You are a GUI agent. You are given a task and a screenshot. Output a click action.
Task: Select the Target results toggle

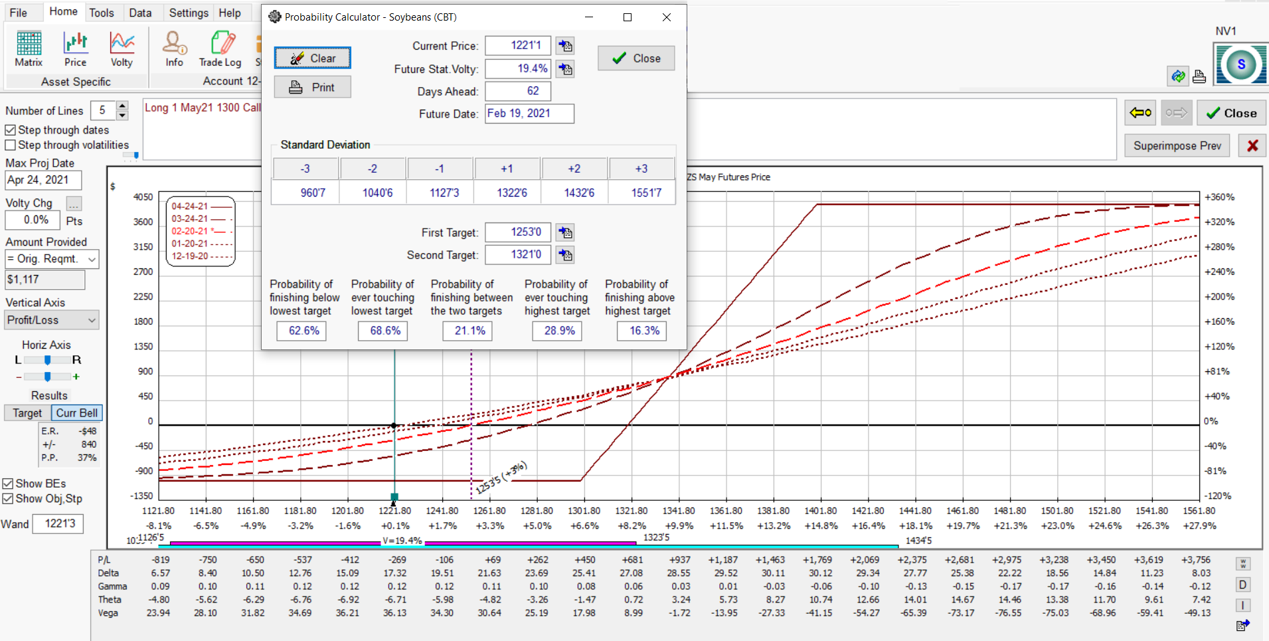pyautogui.click(x=27, y=413)
